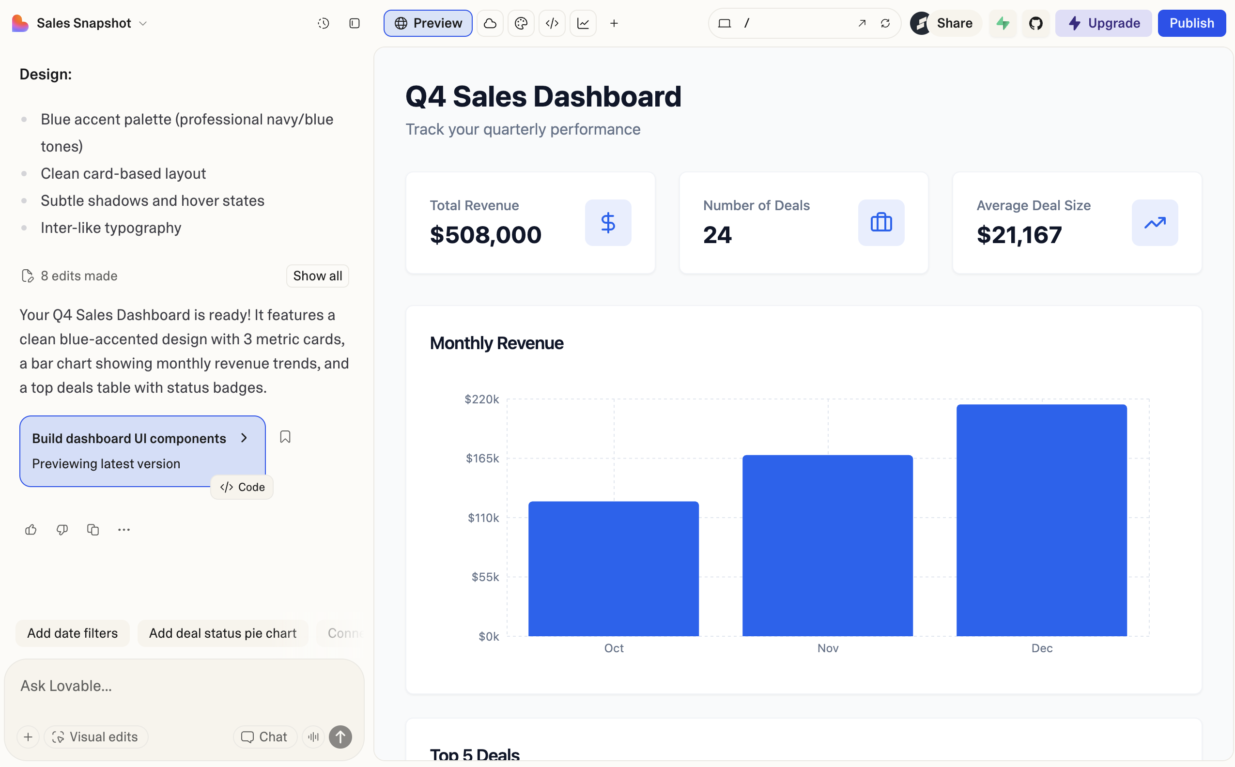Open the more options menu under the response
The image size is (1235, 767).
(123, 529)
